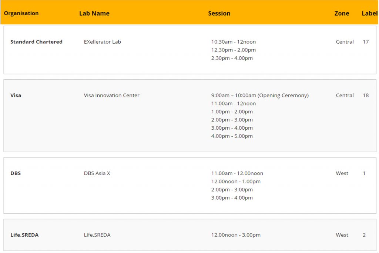The image size is (379, 253).
Task: Click Central zone in Visa row
Action: (345, 95)
